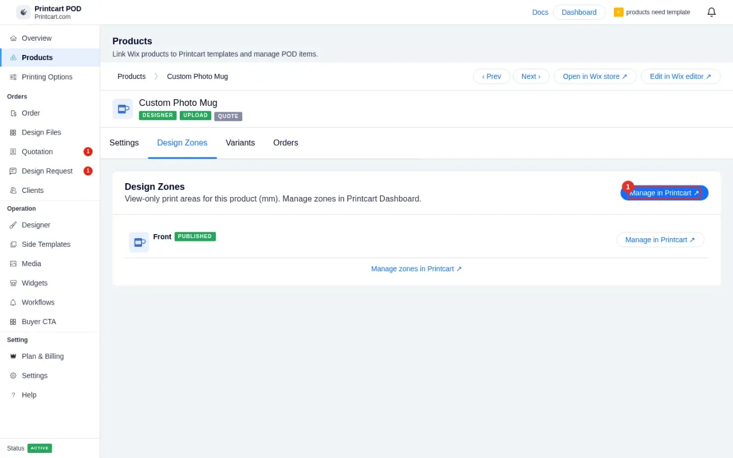Click the Printing Options sliders icon
Viewport: 733px width, 458px height.
[x=13, y=77]
